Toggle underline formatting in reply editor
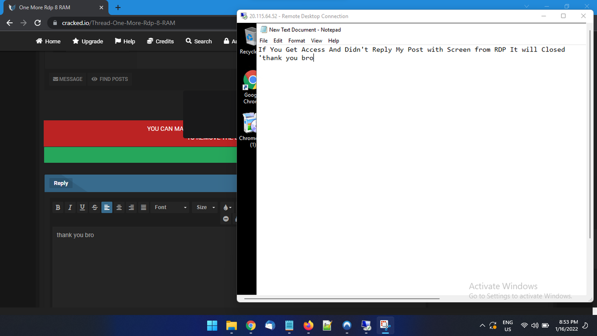The height and width of the screenshot is (336, 597). click(x=83, y=207)
